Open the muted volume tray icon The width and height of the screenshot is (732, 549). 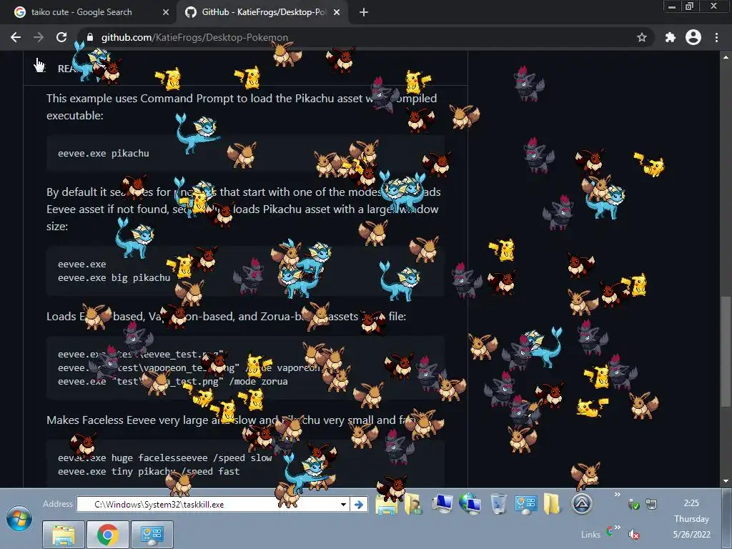coord(634,534)
